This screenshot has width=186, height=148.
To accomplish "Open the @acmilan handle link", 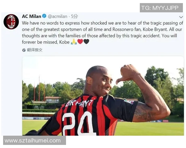I will [x=57, y=16].
